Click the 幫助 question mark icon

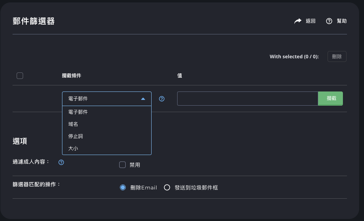[x=329, y=21]
